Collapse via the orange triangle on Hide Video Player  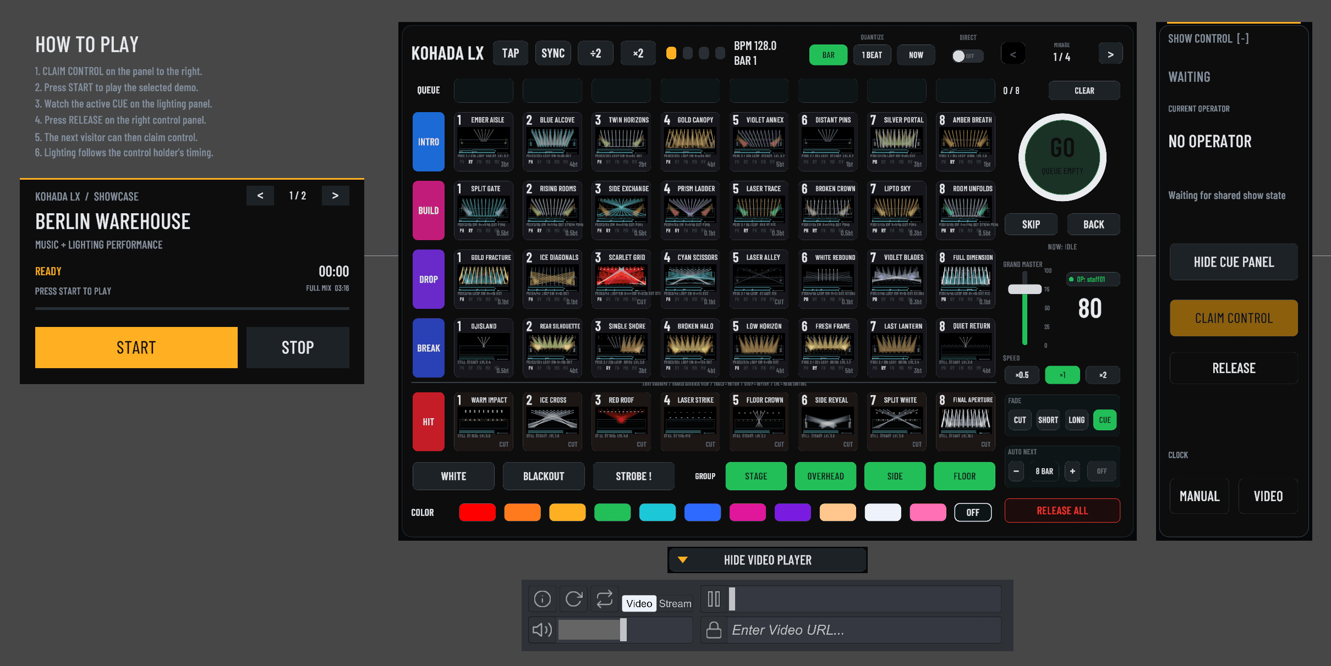[x=683, y=560]
